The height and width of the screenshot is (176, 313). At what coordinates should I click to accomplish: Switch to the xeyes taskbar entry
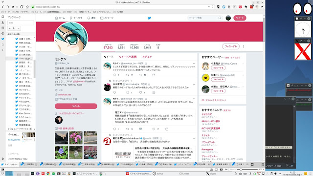(x=184, y=174)
